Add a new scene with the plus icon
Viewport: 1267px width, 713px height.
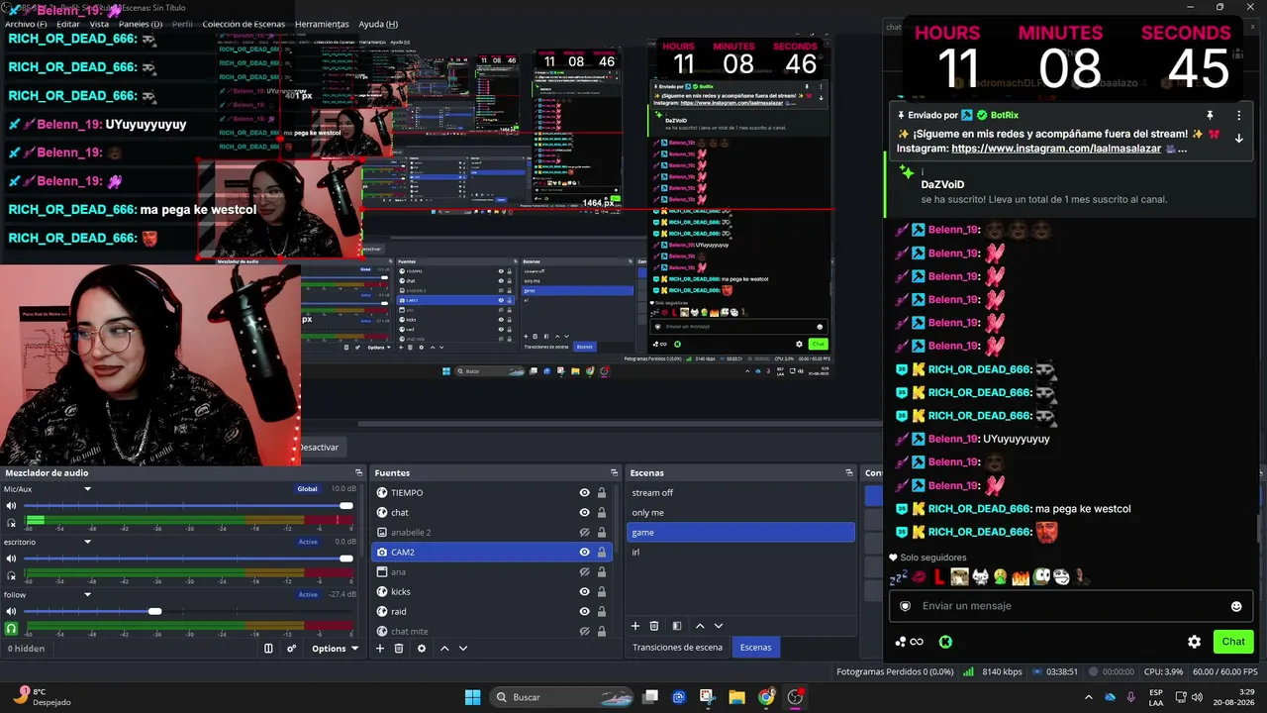635,626
